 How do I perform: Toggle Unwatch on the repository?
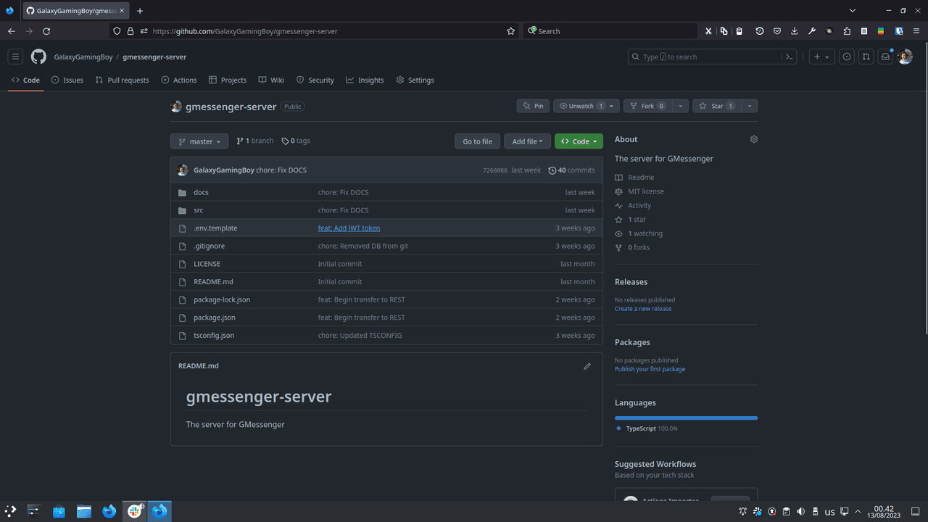tap(580, 106)
